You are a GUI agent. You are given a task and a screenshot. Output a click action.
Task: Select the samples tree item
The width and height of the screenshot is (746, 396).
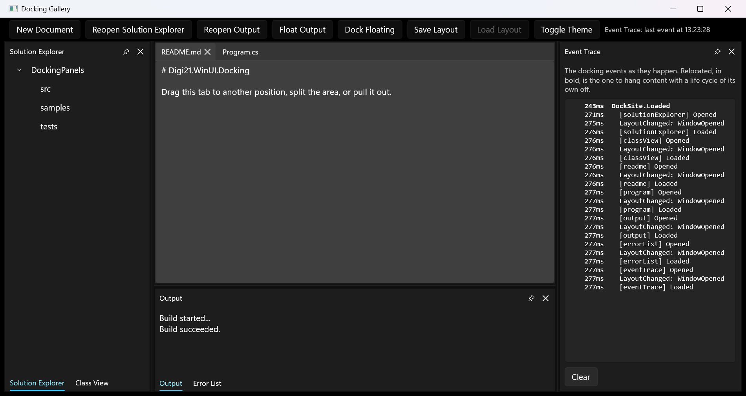click(x=55, y=108)
